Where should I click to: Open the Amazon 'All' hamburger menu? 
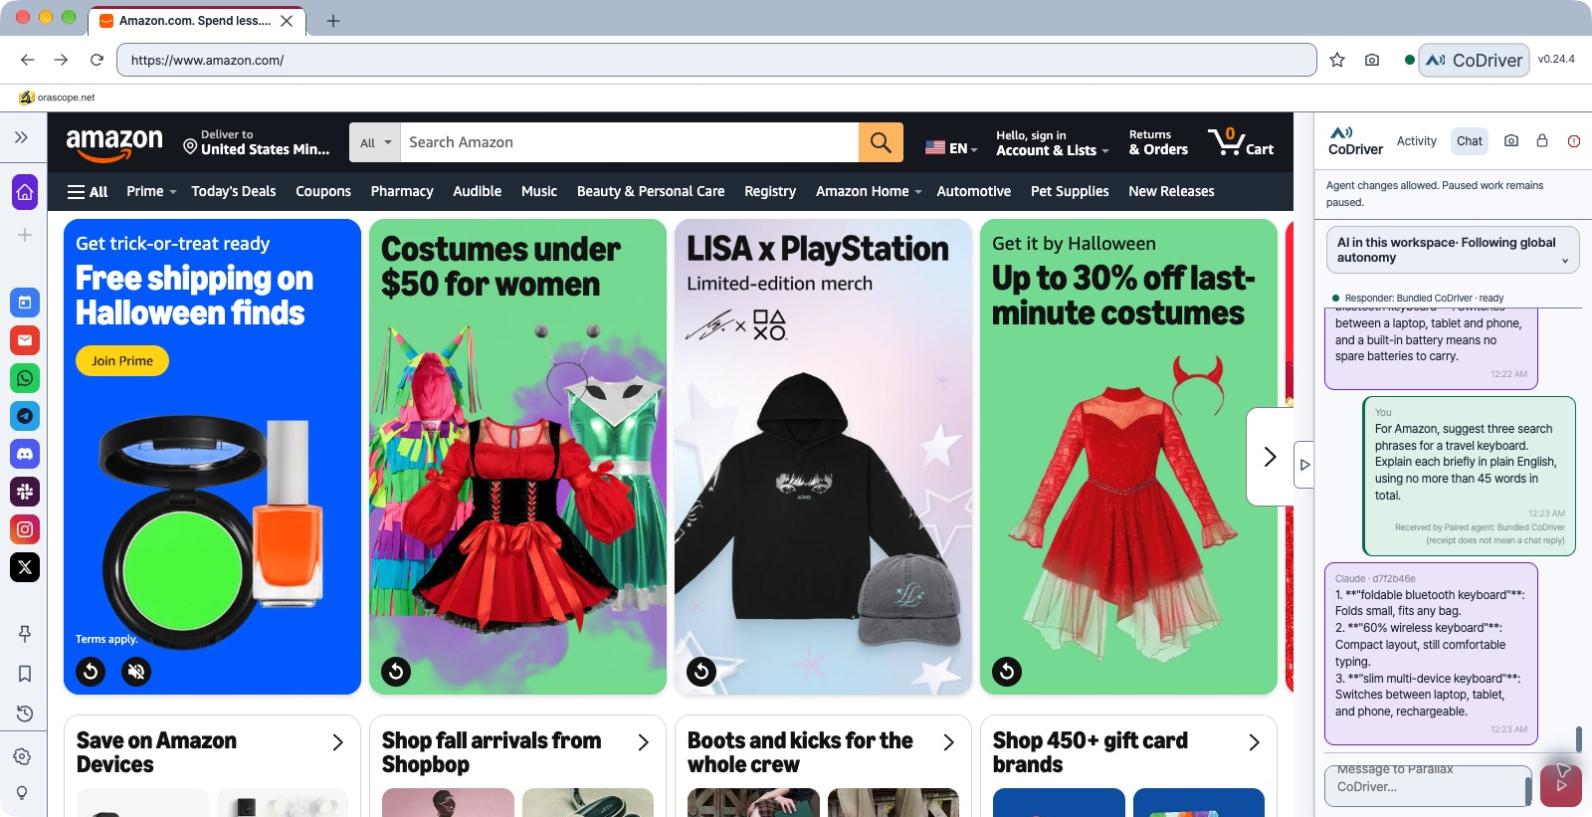coord(88,191)
